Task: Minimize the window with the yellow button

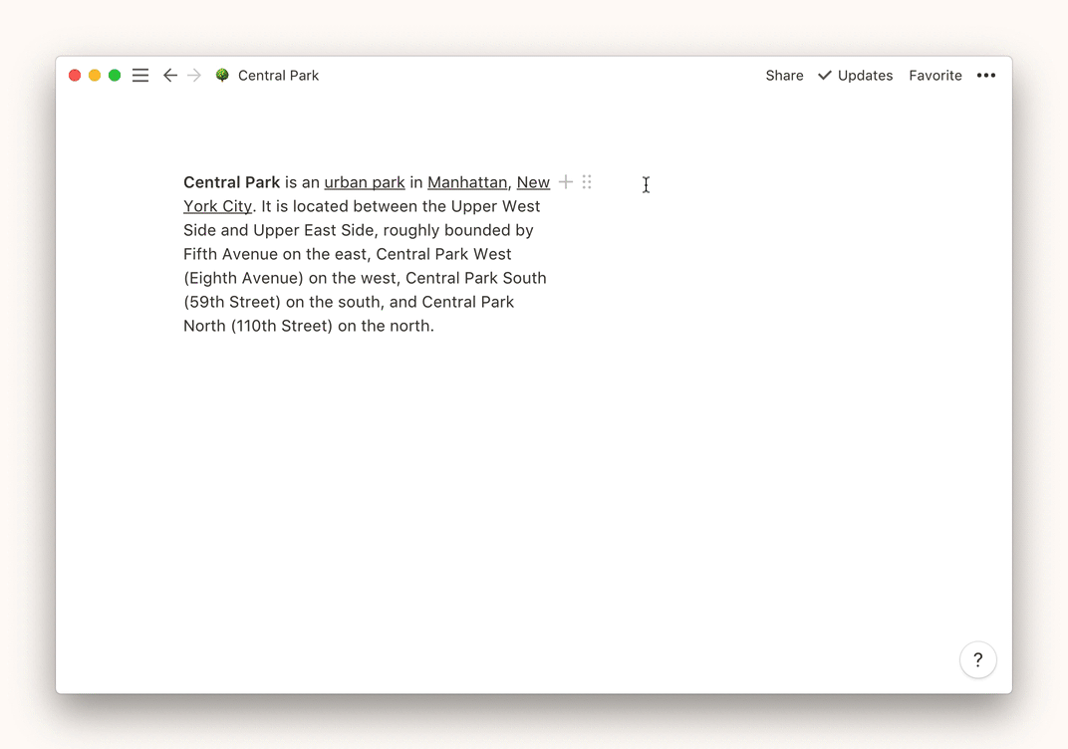Action: point(95,76)
